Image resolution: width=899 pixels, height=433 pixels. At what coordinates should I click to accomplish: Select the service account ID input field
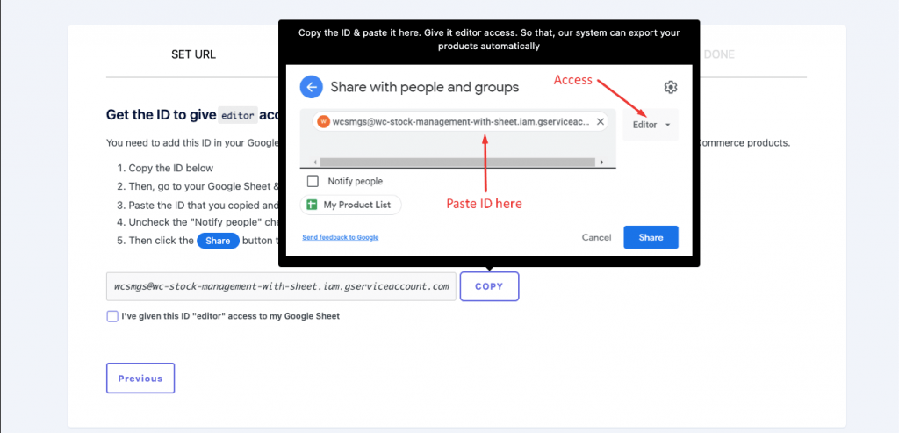click(x=281, y=286)
